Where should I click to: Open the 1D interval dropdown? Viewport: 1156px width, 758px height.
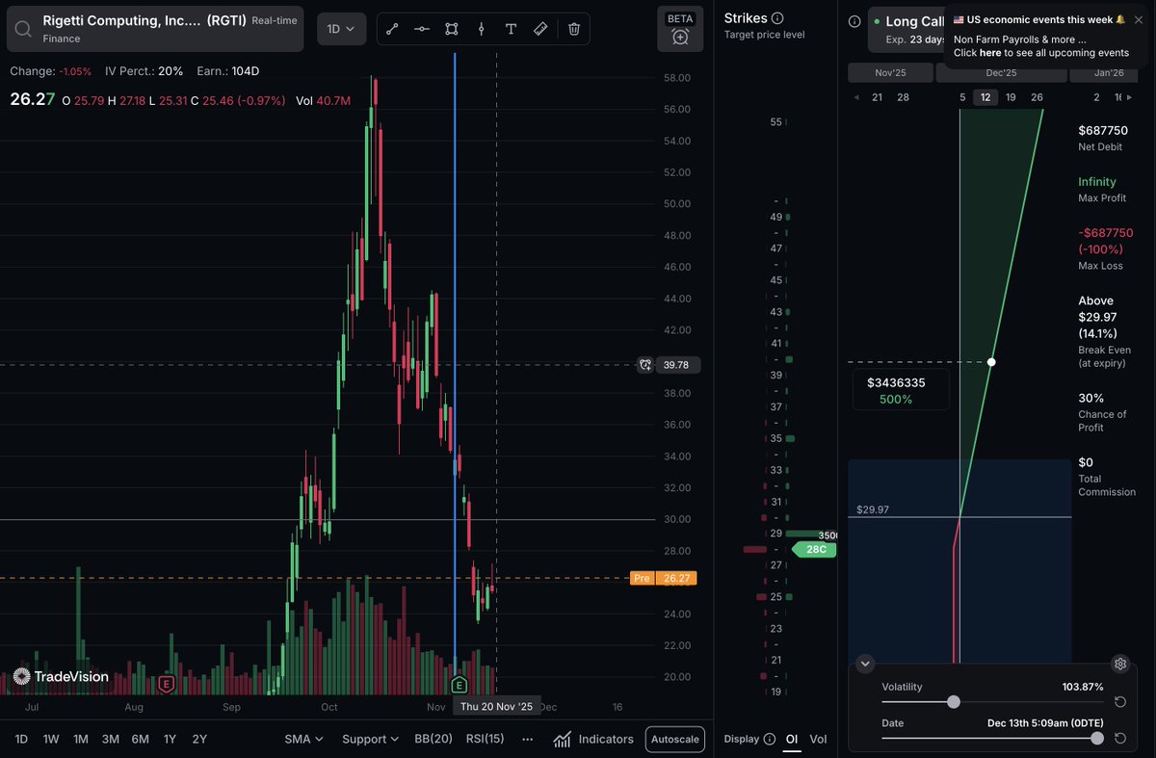point(341,29)
